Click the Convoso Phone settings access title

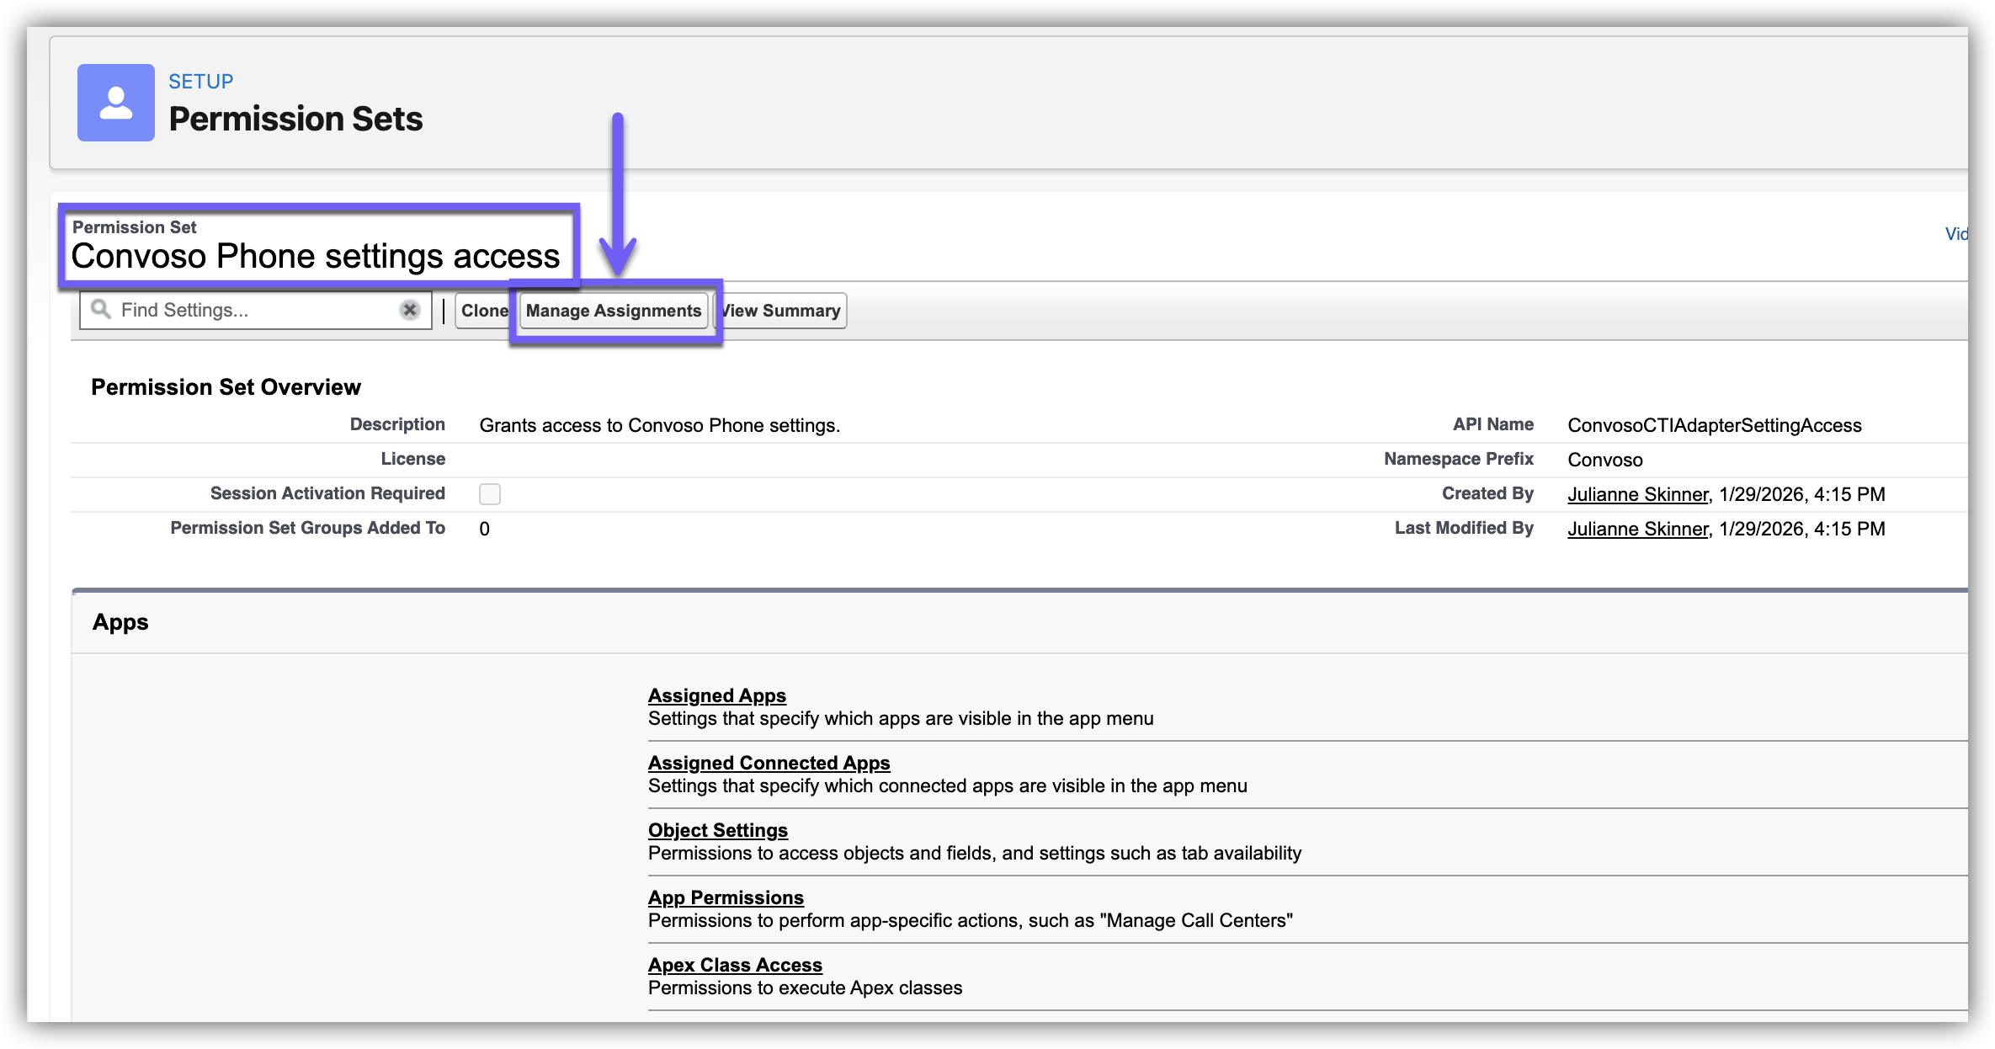click(x=315, y=256)
